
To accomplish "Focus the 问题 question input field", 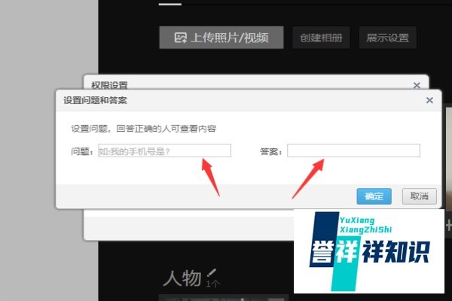I will (x=164, y=150).
